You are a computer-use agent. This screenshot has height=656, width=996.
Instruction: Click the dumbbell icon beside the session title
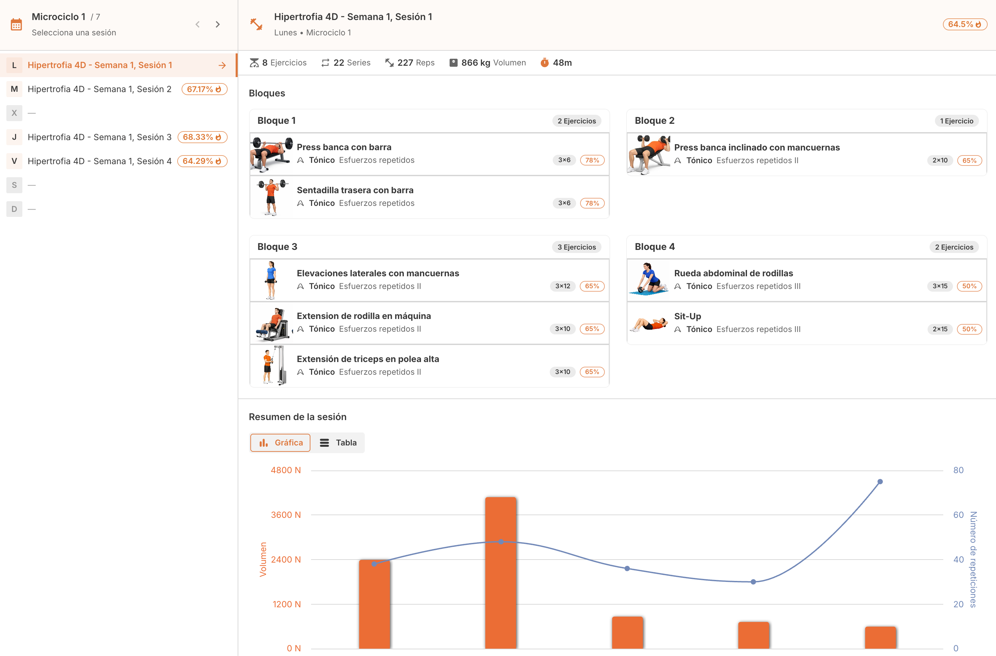coord(256,24)
